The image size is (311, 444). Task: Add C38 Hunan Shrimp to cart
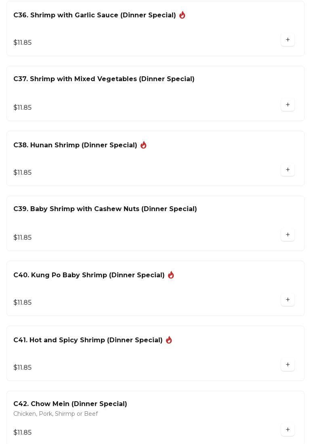(288, 170)
